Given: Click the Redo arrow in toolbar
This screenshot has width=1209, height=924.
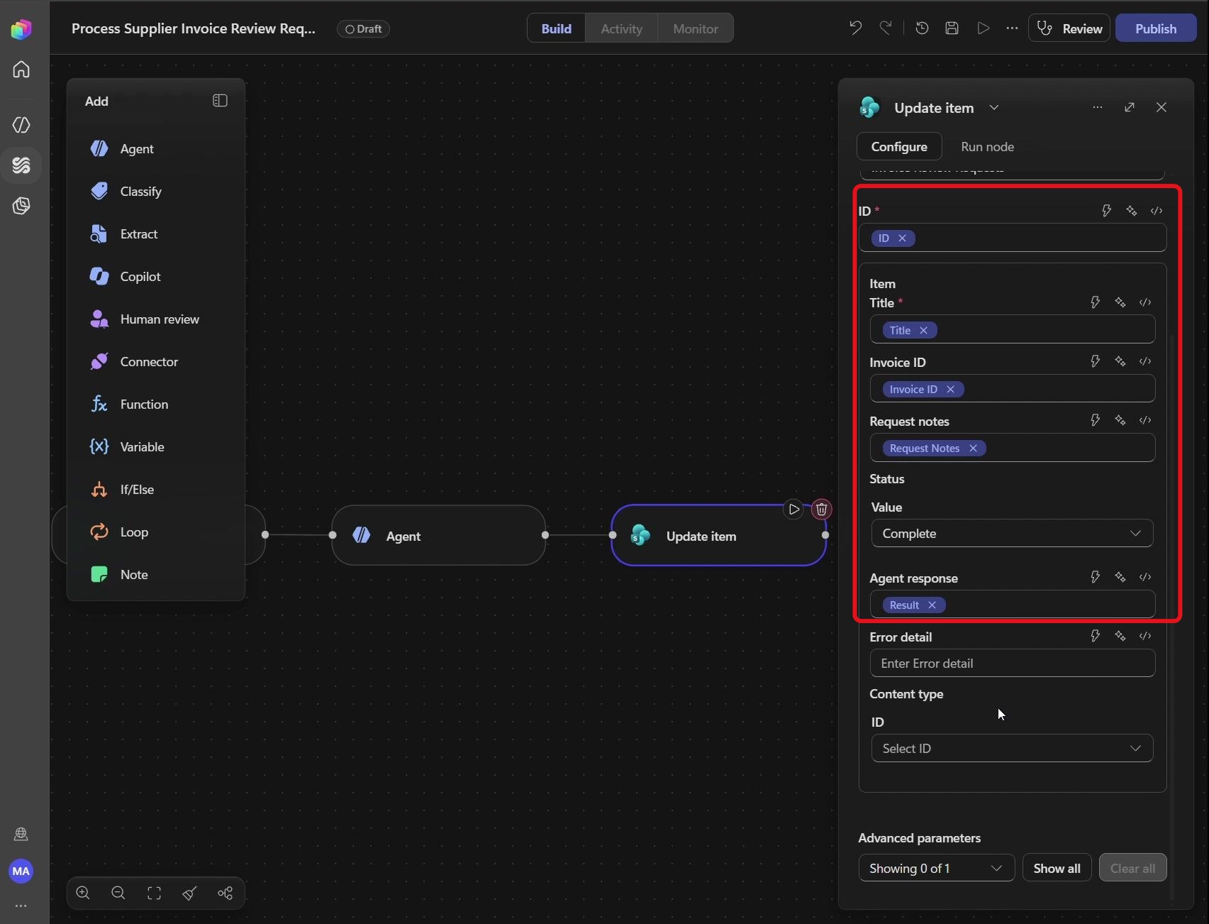Looking at the screenshot, I should 885,28.
